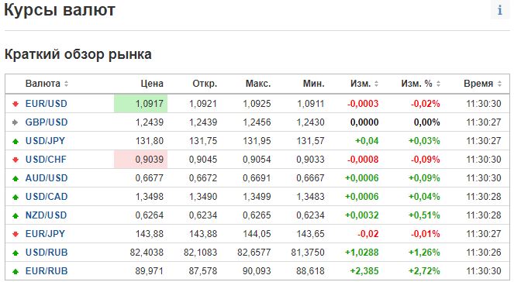Click the EUR/RUB price 89,971

point(149,271)
